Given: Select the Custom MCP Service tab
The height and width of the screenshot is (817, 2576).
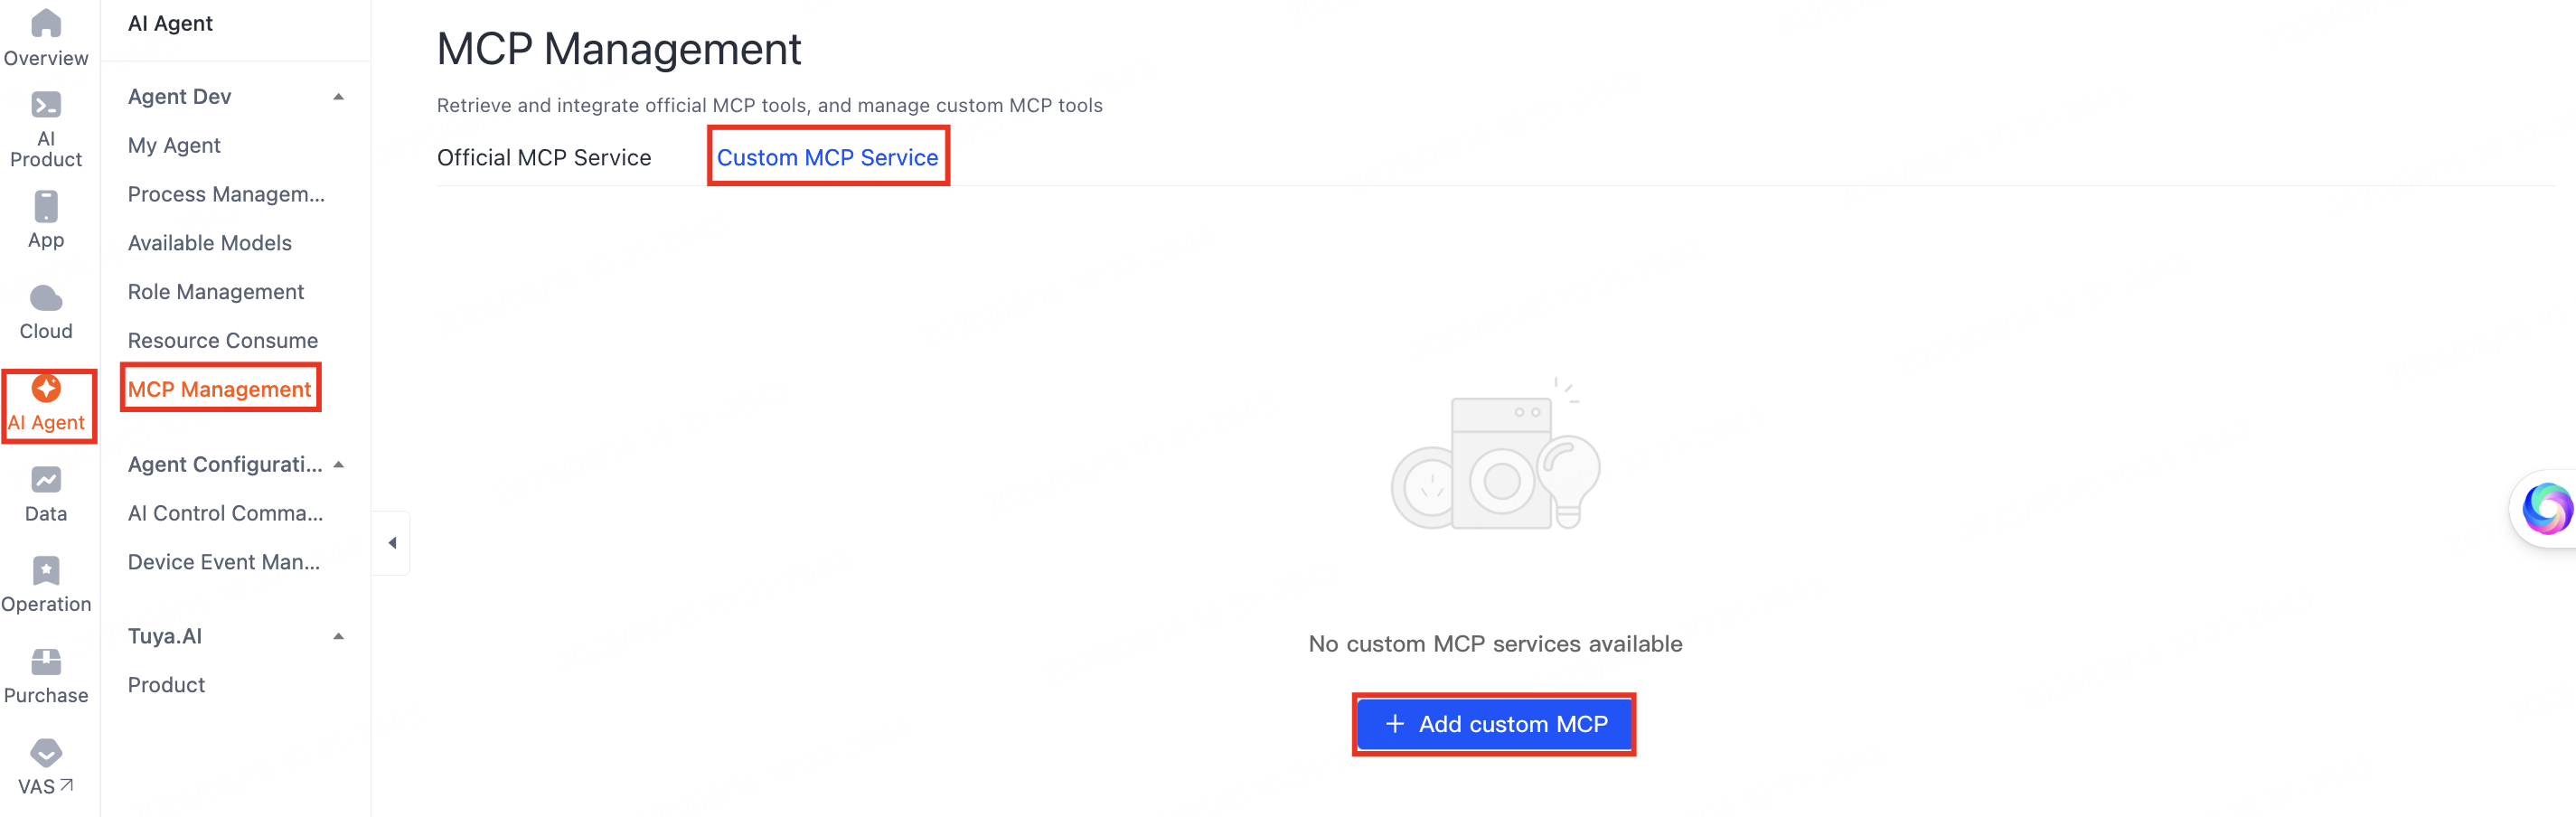Looking at the screenshot, I should (x=828, y=158).
